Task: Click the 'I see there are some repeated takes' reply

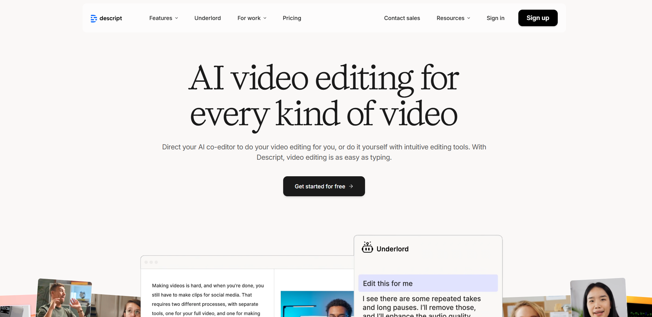Action: tap(421, 306)
